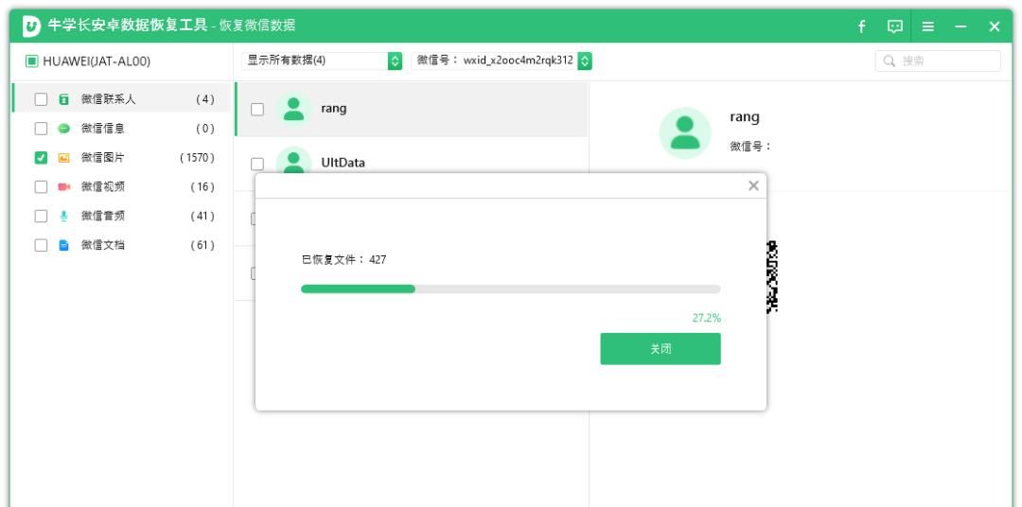Click the (1570) count next to 微信图片
Screen dimensions: 1022x507
(x=197, y=158)
